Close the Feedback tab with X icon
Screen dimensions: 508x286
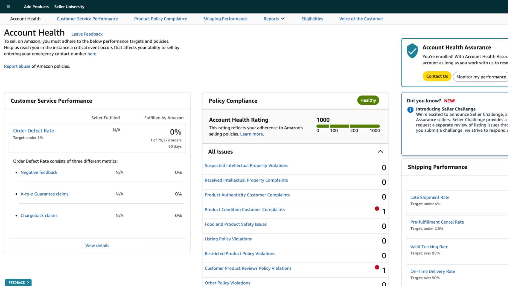click(28, 282)
